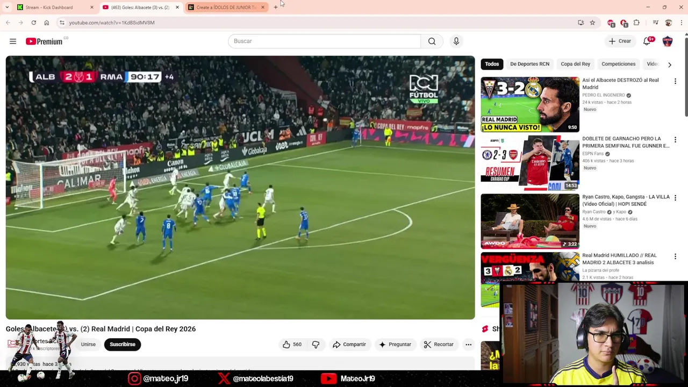Select the Todos filter chip
Viewport: 688px width, 387px height.
point(492,64)
